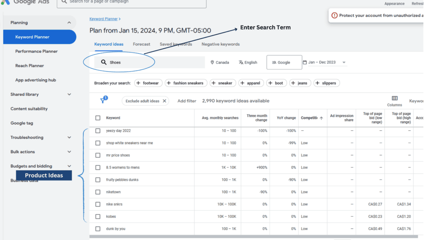Click the +900% three month change value
Viewport: 427px width, 240px height.
click(x=262, y=167)
